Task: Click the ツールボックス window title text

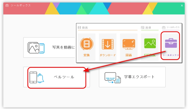Action: click(x=21, y=5)
